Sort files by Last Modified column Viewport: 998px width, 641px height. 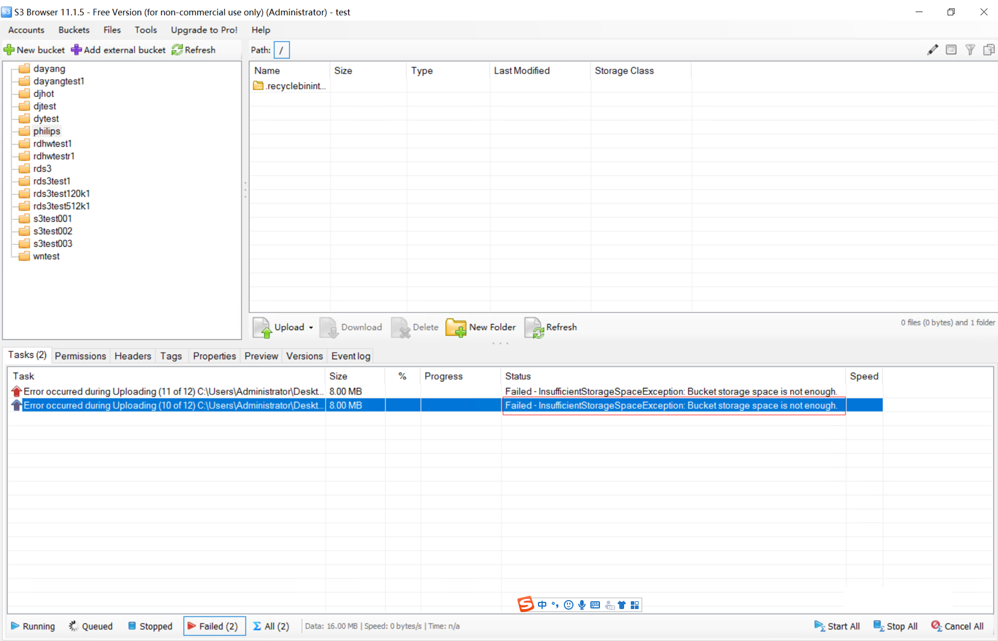(540, 71)
